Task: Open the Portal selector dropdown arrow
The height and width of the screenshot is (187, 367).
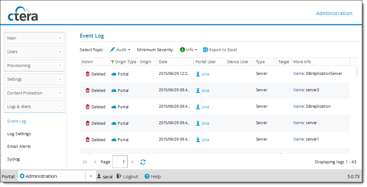Action: pos(90,176)
